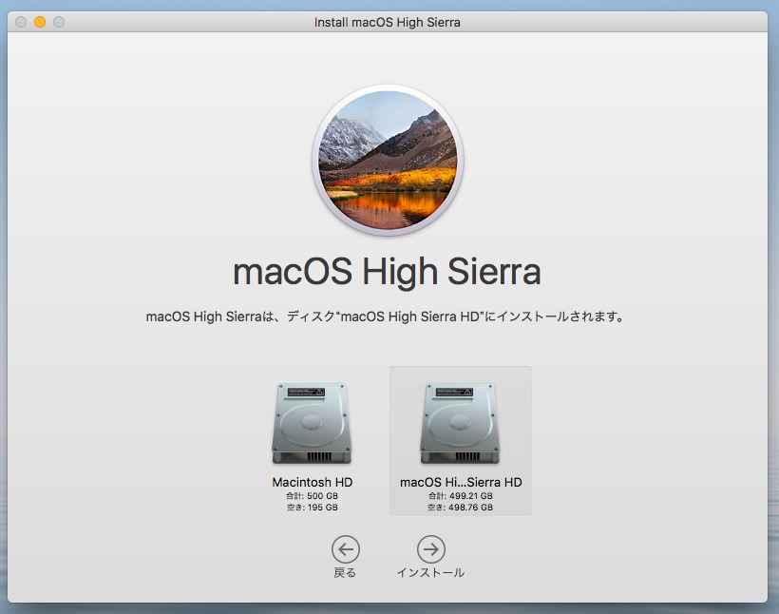779x614 pixels.
Task: Click the back arrow circle icon
Action: [345, 549]
